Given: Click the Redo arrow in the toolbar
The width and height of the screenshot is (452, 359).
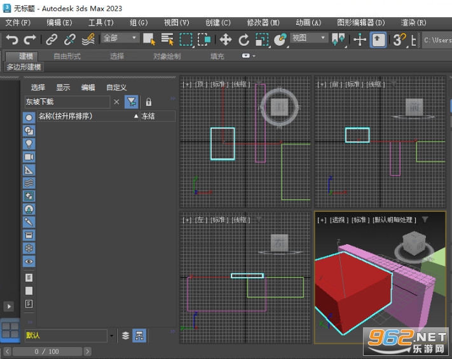Looking at the screenshot, I should [30, 39].
